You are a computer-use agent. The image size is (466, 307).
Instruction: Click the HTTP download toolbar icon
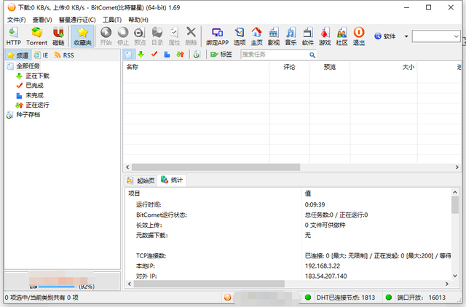tap(13, 36)
